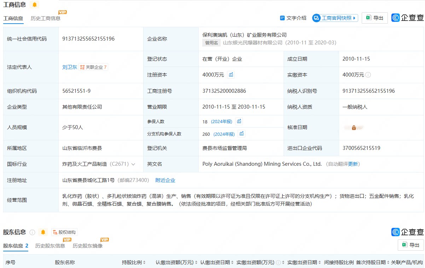The width and height of the screenshot is (425, 268).
Task: Sort shareholders by 持股比例 column arrows
Action: 144,263
